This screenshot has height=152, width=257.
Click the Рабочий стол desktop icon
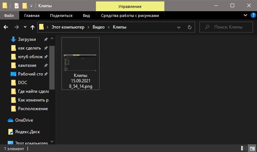(13, 74)
